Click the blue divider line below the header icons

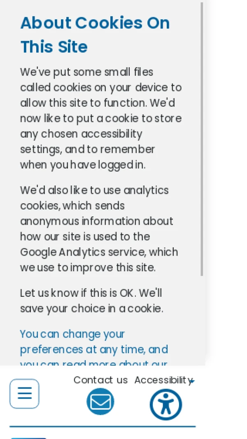[x=103, y=427]
